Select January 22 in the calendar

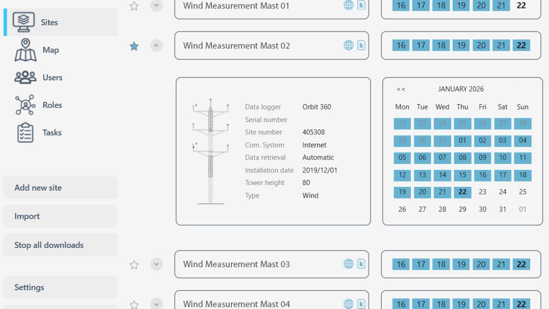pos(462,192)
